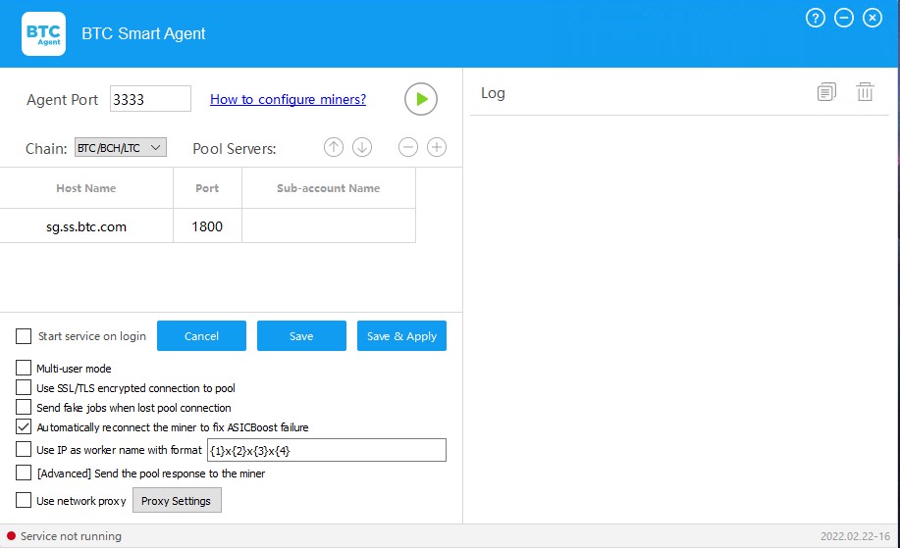This screenshot has width=900, height=548.
Task: Toggle Advanced send pool response to miner
Action: coord(24,473)
